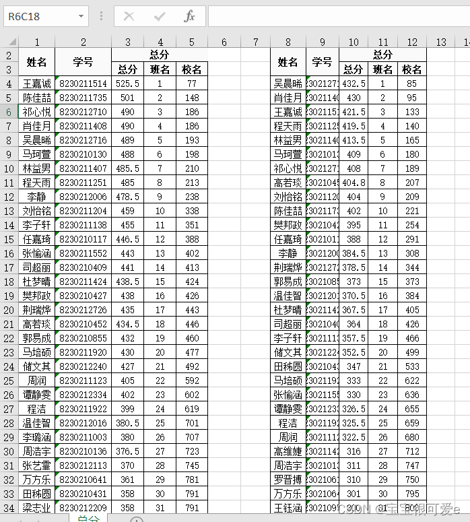Click the score cell 434.5

pyautogui.click(x=127, y=324)
